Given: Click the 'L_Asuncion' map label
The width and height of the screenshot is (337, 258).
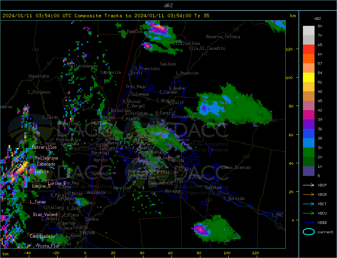Looking at the screenshot, I should point(188,73).
